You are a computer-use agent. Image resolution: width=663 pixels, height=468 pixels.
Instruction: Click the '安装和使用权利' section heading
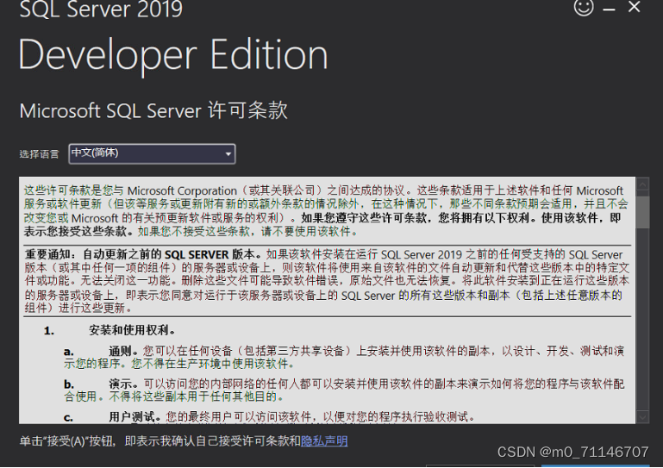tap(132, 330)
